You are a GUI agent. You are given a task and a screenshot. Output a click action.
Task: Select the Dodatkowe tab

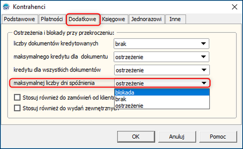pyautogui.click(x=82, y=19)
